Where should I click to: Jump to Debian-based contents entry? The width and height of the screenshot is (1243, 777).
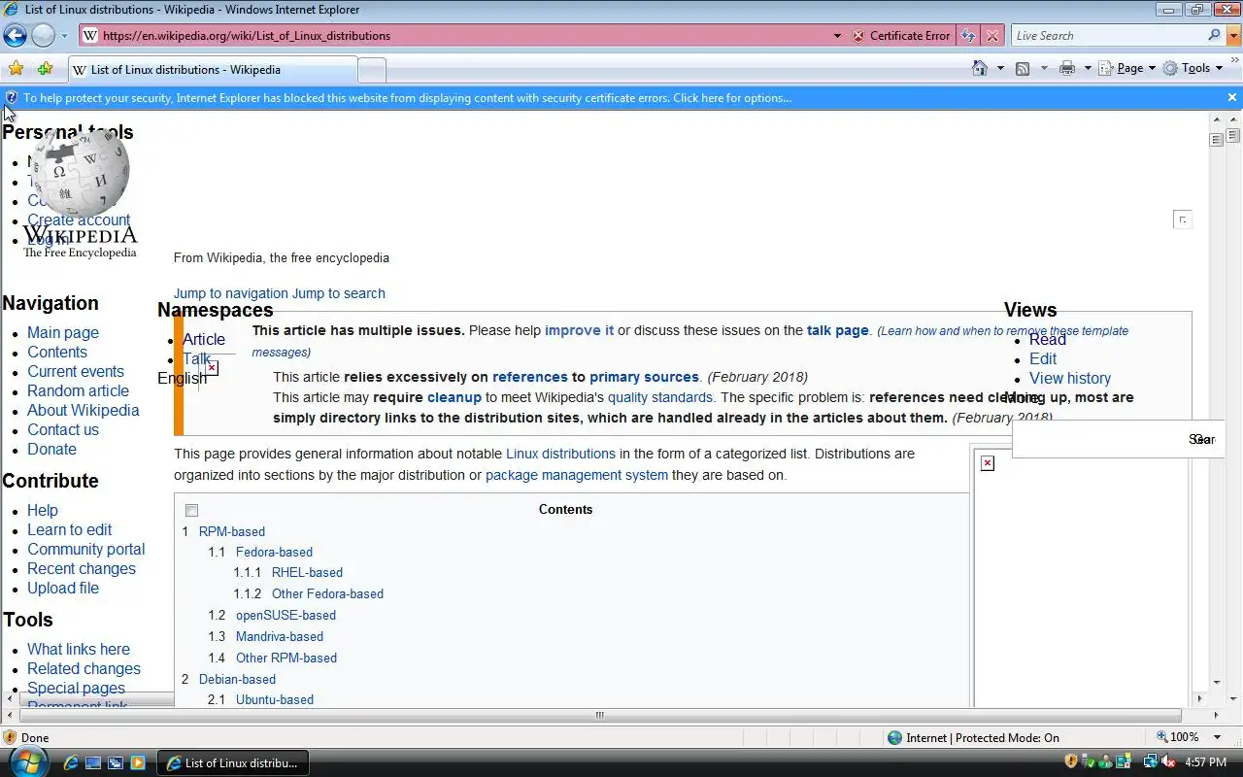237,679
